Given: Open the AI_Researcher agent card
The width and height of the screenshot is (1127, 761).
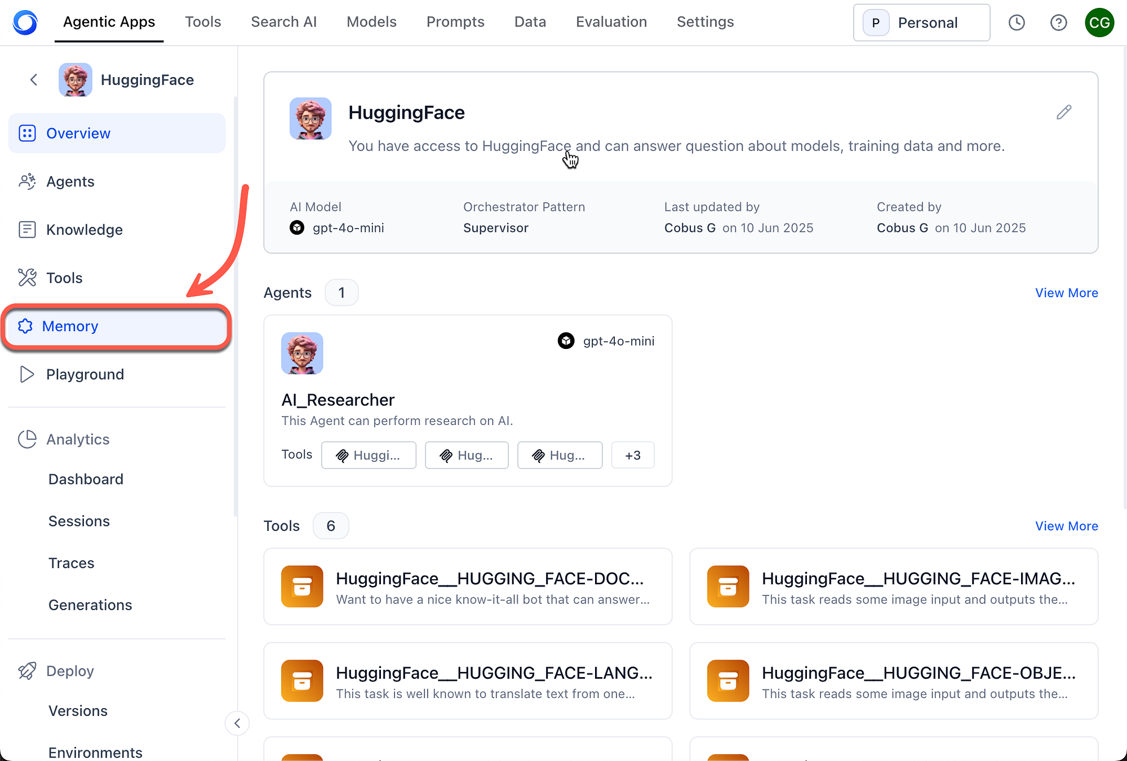Looking at the screenshot, I should point(468,400).
